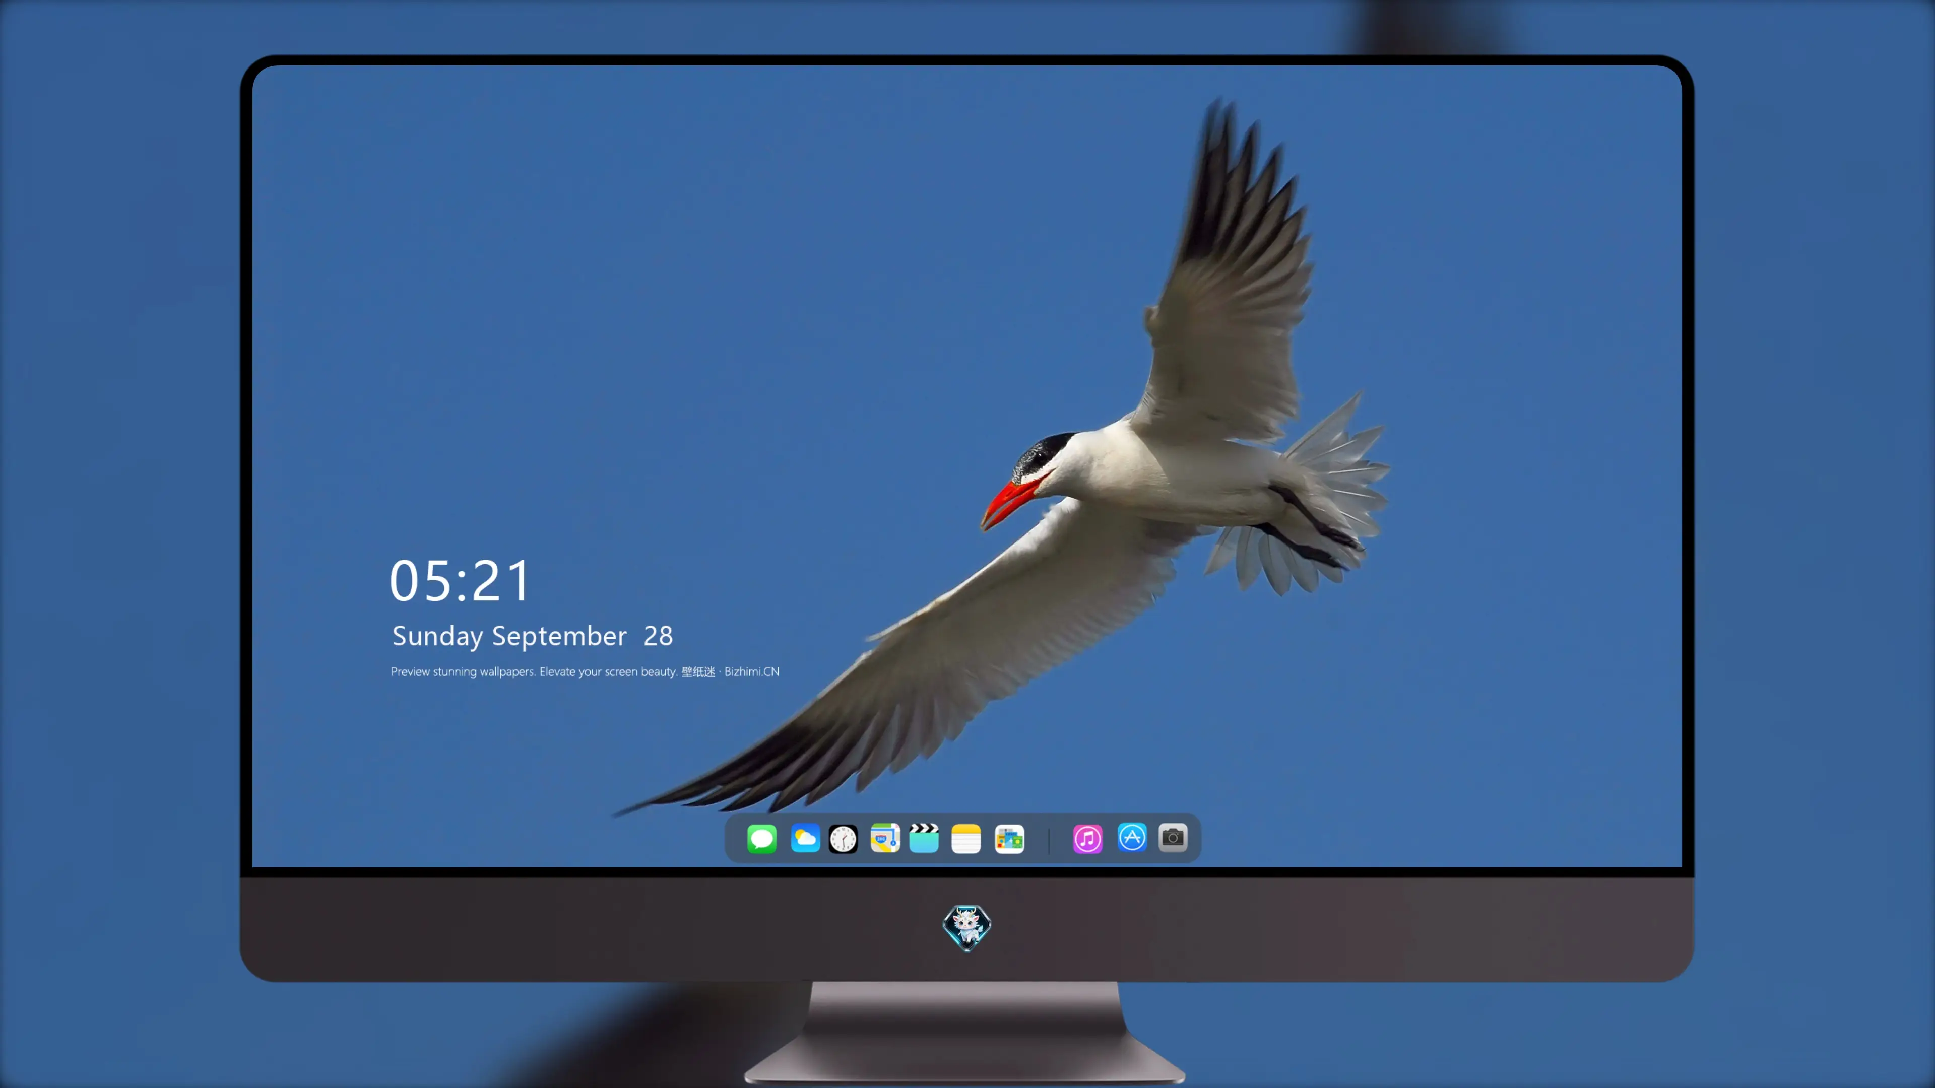Open the Maps app in the dock
1935x1088 pixels.
point(885,838)
